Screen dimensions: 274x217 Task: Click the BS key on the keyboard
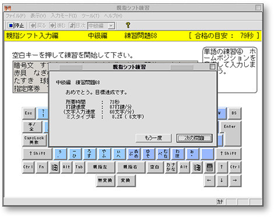(234, 113)
